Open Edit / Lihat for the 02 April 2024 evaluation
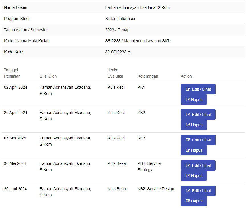246x209 pixels. tap(198, 89)
